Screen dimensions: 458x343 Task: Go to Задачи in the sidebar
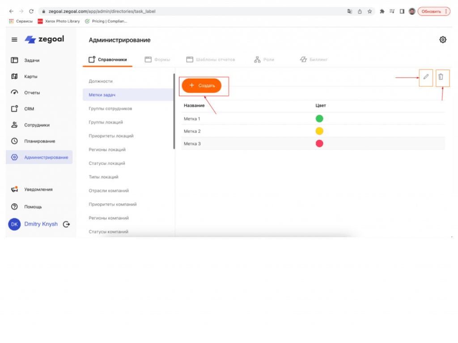(32, 60)
